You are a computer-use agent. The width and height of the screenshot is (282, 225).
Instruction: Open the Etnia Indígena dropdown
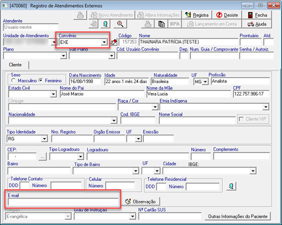tap(265, 107)
